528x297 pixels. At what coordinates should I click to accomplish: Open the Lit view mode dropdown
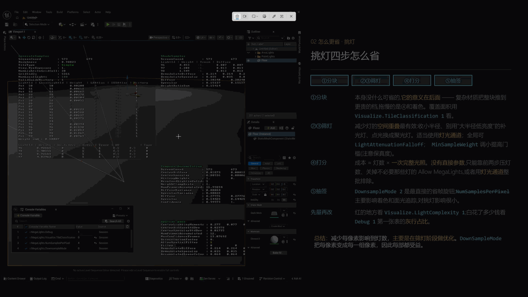(201, 38)
